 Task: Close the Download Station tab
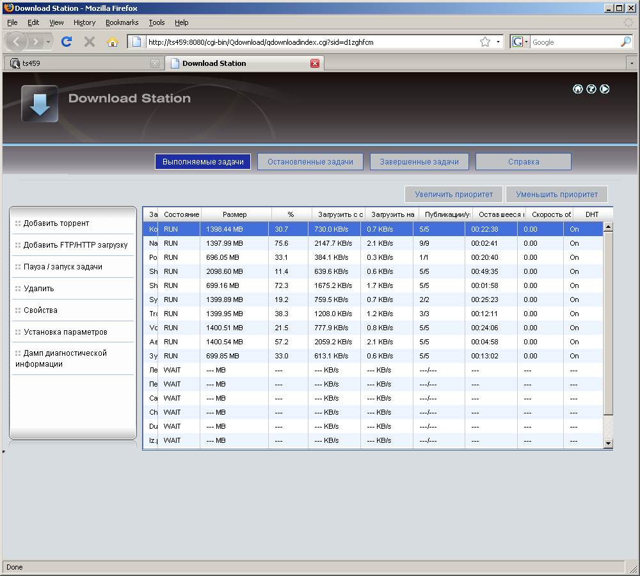pos(315,63)
